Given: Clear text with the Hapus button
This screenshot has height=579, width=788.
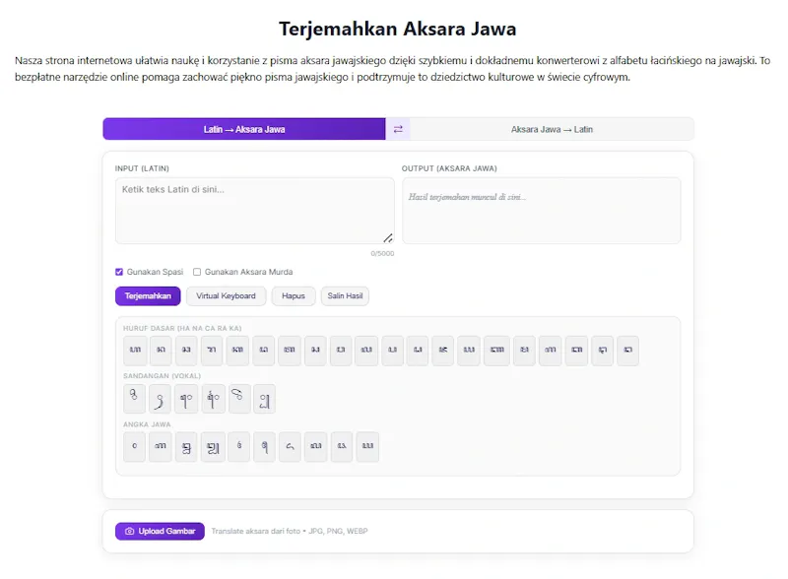Looking at the screenshot, I should [x=294, y=296].
